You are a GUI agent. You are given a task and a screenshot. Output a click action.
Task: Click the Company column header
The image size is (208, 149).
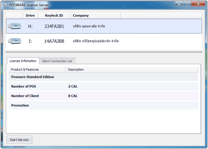click(x=81, y=15)
